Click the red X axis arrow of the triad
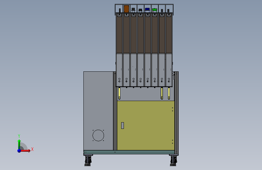The width and height of the screenshot is (262, 170). click(25, 151)
